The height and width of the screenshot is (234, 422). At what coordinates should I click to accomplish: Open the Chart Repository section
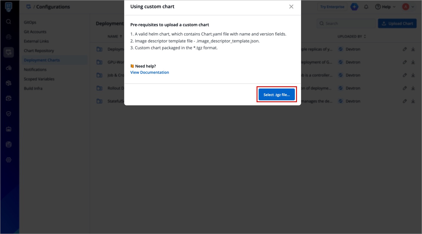point(39,51)
